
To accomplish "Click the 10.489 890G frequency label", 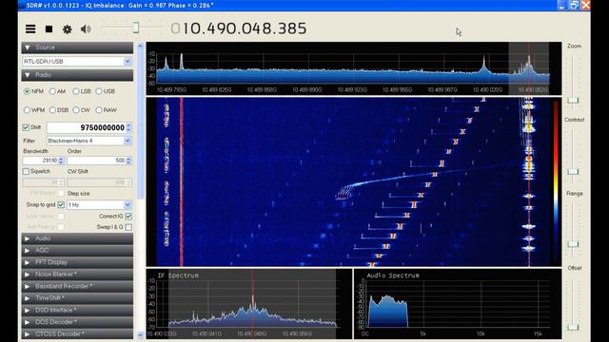I will (306, 90).
